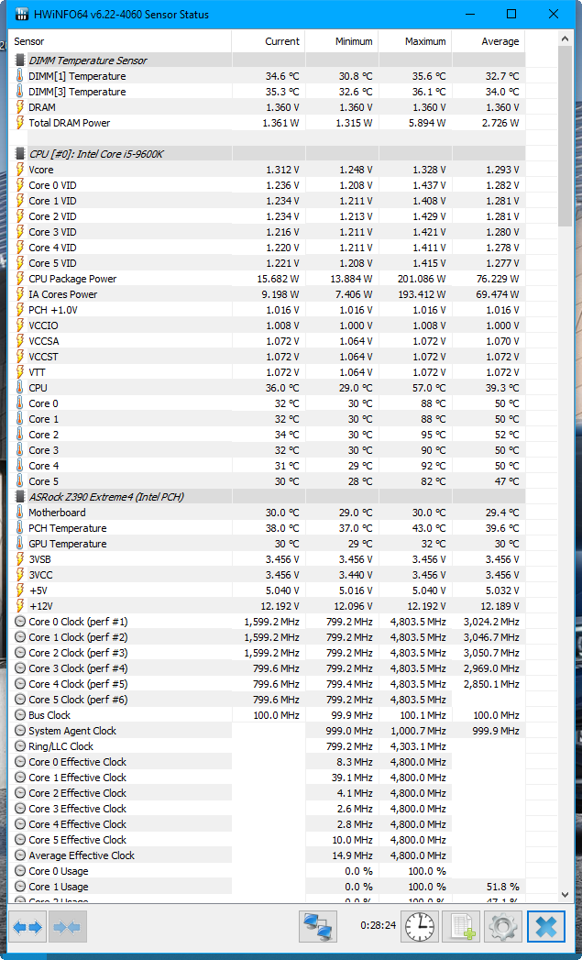The image size is (582, 960).
Task: Click the 12.192 V current +12V value
Action: tap(279, 605)
